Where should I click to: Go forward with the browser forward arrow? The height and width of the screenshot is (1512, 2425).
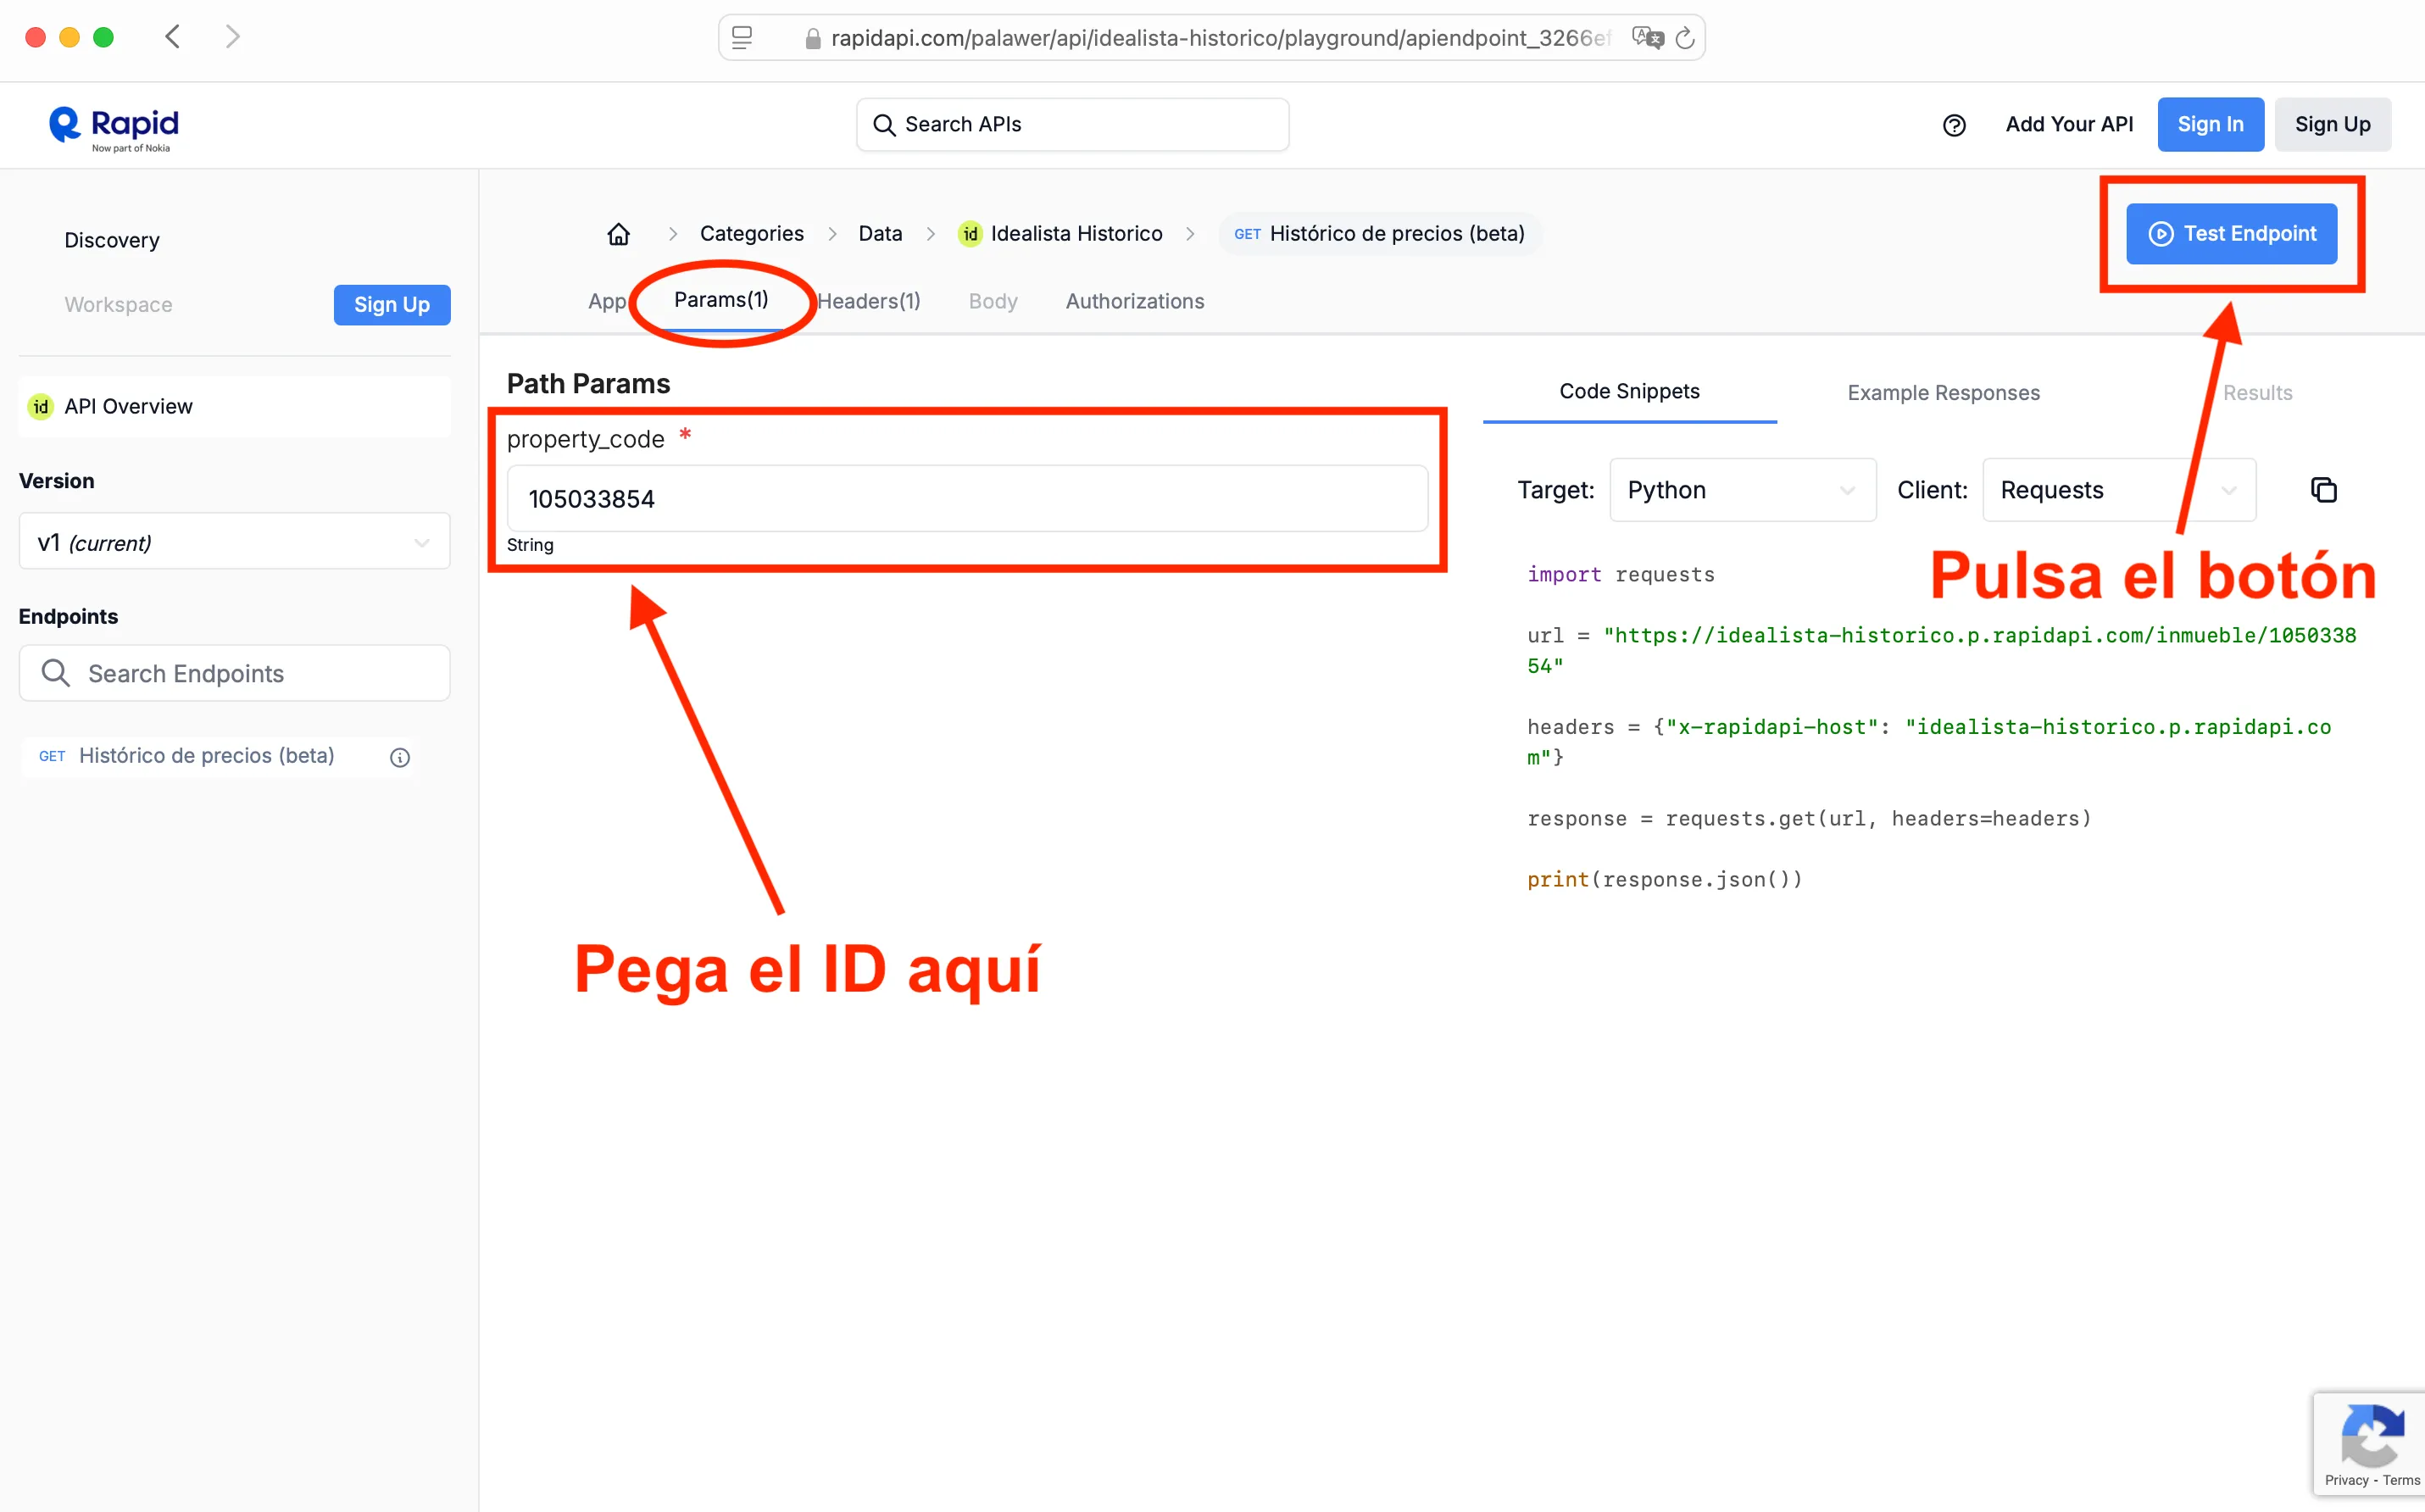click(232, 37)
